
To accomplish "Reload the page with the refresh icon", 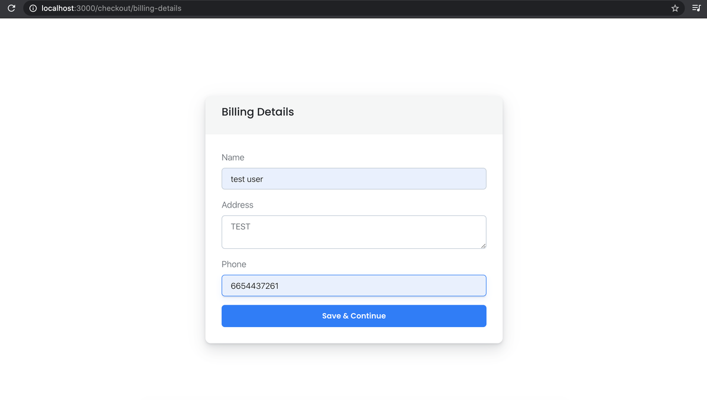I will click(11, 8).
